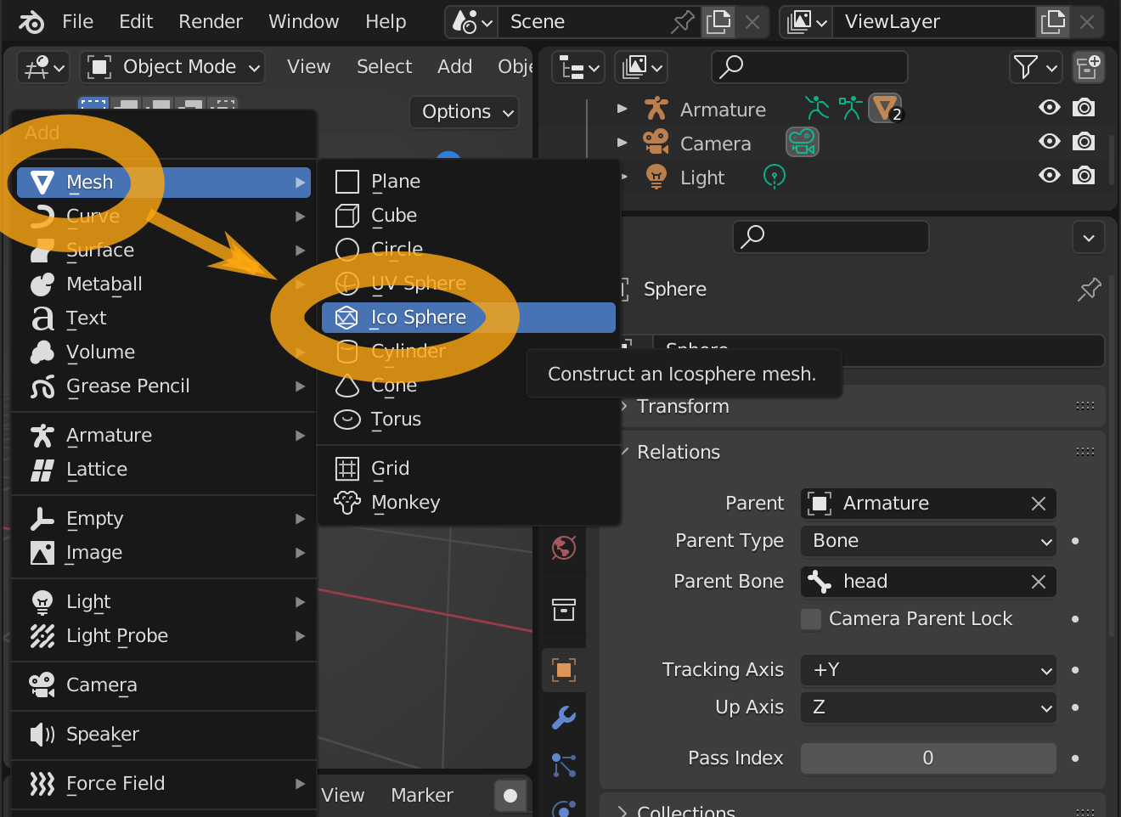This screenshot has height=817, width=1121.
Task: Open the Options dropdown in the viewport
Action: (465, 112)
